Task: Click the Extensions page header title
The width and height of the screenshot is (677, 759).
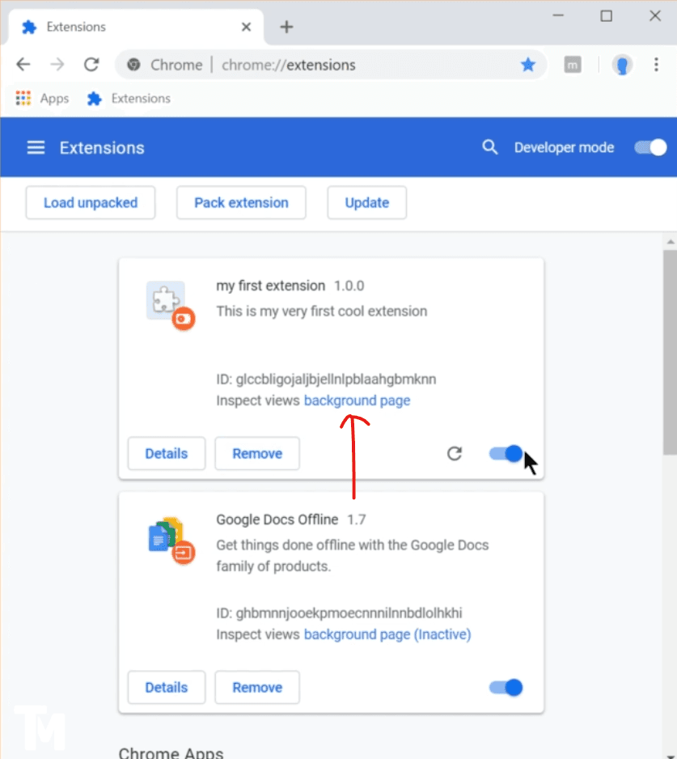Action: 102,147
